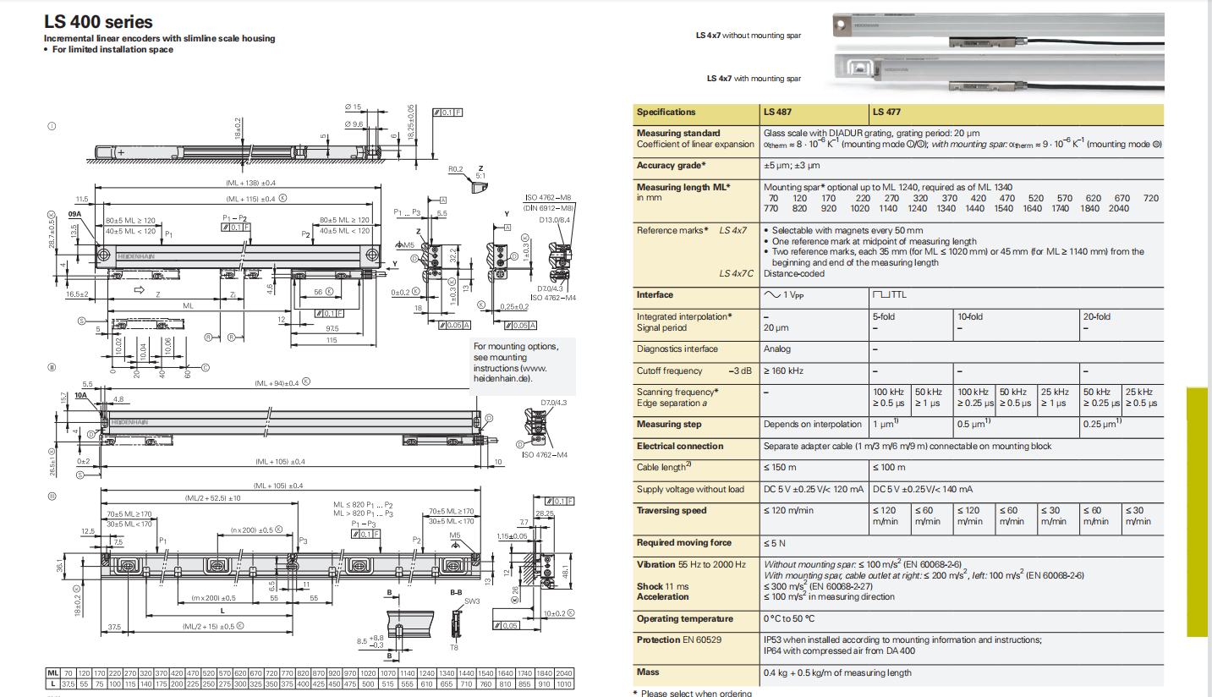The height and width of the screenshot is (697, 1212).
Task: Click the footnote "* Please select when ordering"
Action: 693,694
